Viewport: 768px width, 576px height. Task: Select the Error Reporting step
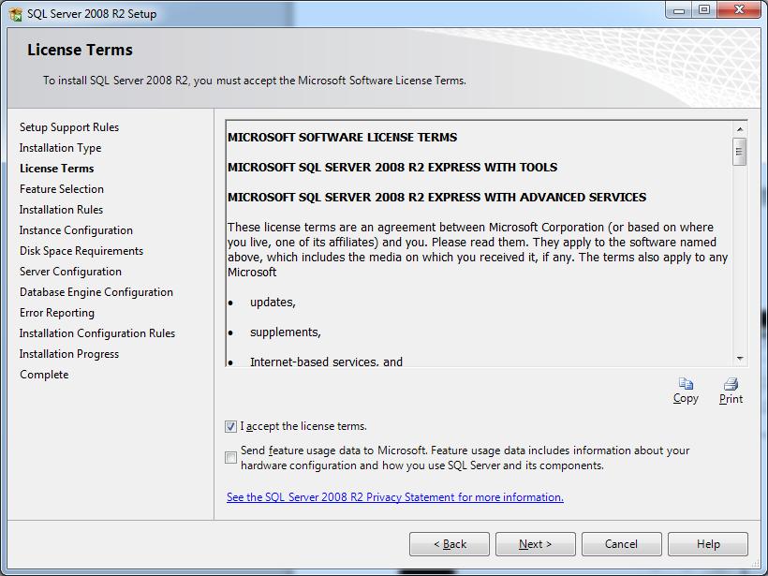[x=57, y=313]
